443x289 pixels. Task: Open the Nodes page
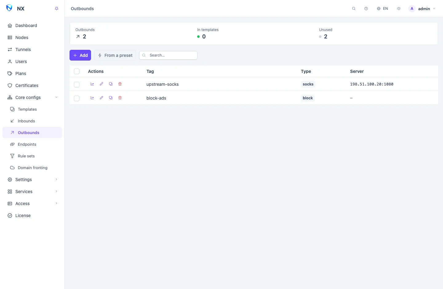click(x=32, y=38)
